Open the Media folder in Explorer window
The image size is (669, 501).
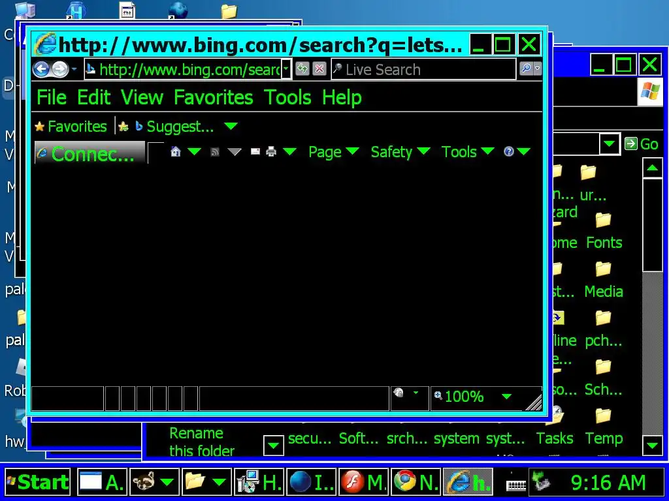pos(603,281)
